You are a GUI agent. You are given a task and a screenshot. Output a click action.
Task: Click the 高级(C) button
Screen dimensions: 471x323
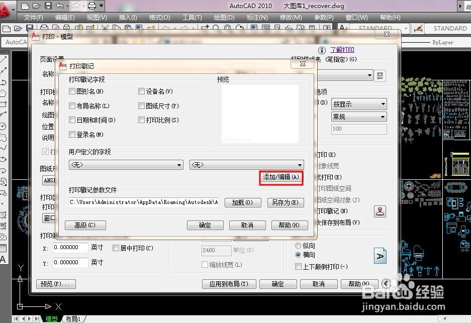(85, 225)
